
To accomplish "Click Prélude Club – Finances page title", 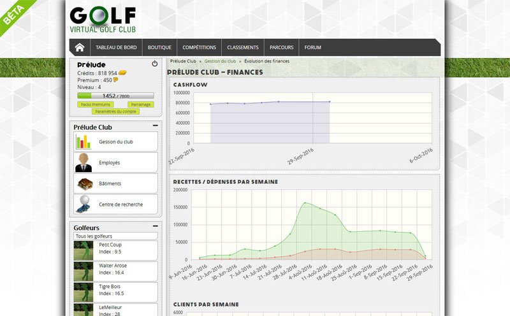I will tap(215, 72).
